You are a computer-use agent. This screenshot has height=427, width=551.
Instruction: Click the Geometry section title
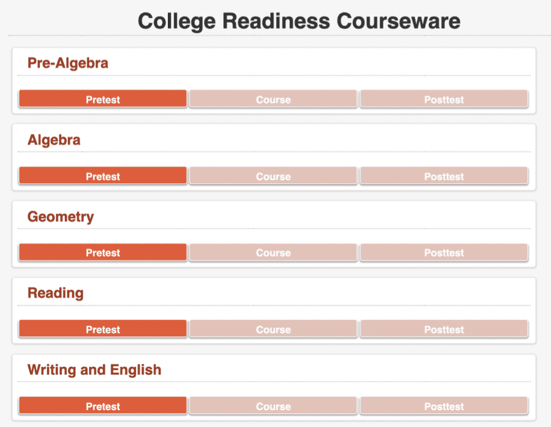point(61,217)
